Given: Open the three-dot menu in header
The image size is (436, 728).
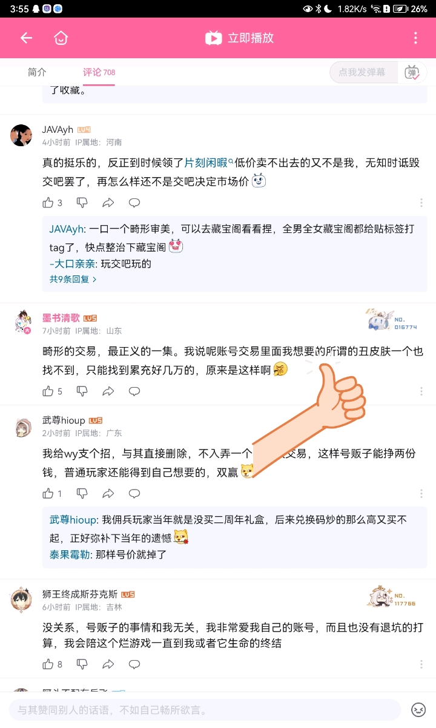Looking at the screenshot, I should [x=415, y=38].
